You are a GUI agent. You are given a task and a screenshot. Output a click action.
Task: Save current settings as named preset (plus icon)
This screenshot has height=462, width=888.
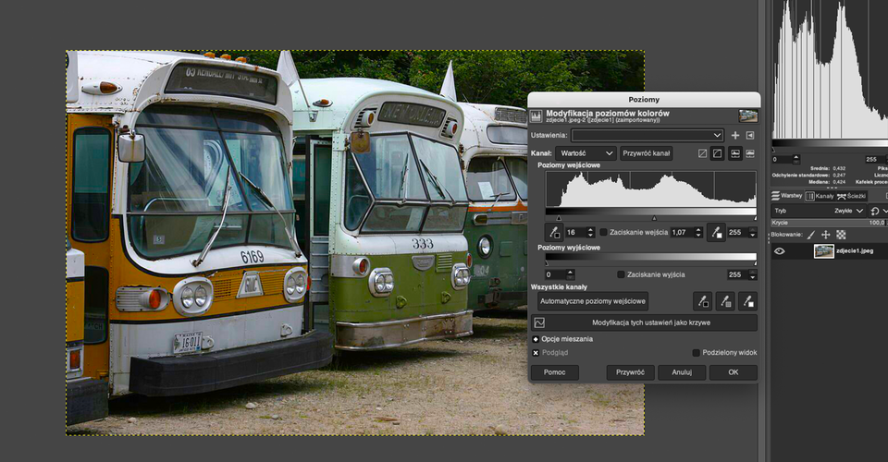735,135
